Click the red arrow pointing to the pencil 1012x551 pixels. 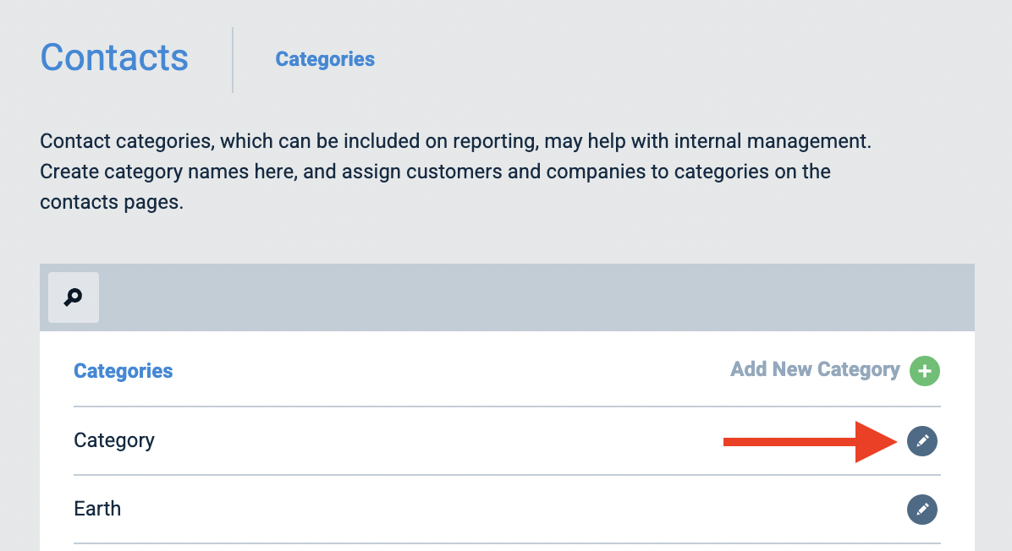(810, 441)
